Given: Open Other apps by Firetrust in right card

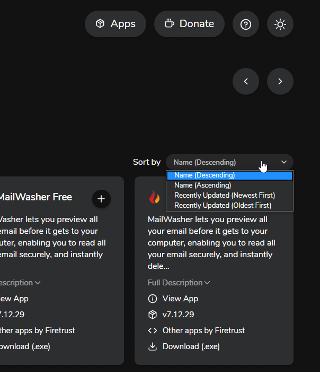Looking at the screenshot, I should [x=203, y=331].
